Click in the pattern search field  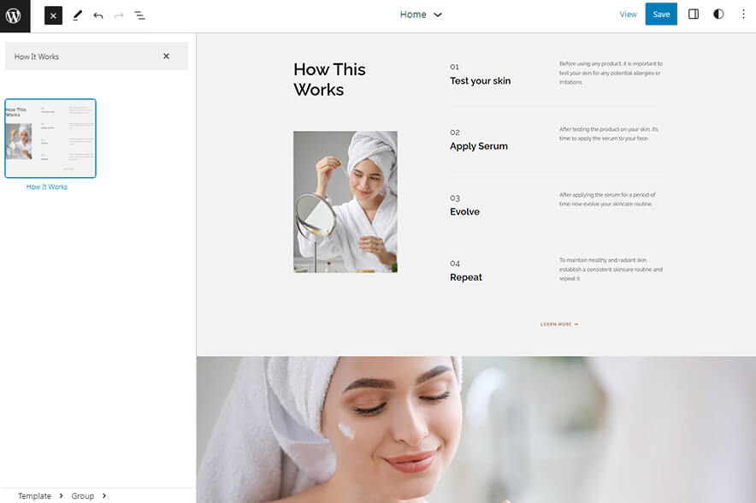[x=81, y=56]
